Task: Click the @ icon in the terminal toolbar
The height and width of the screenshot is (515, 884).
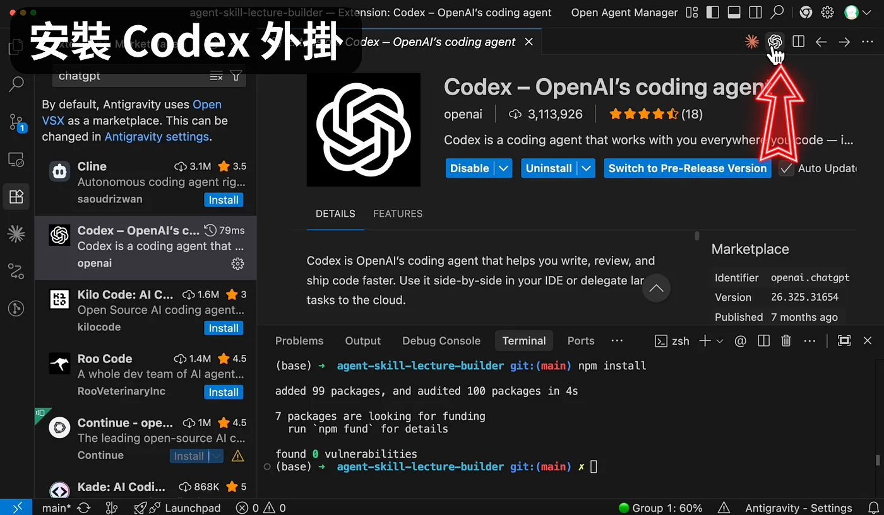Action: tap(741, 341)
